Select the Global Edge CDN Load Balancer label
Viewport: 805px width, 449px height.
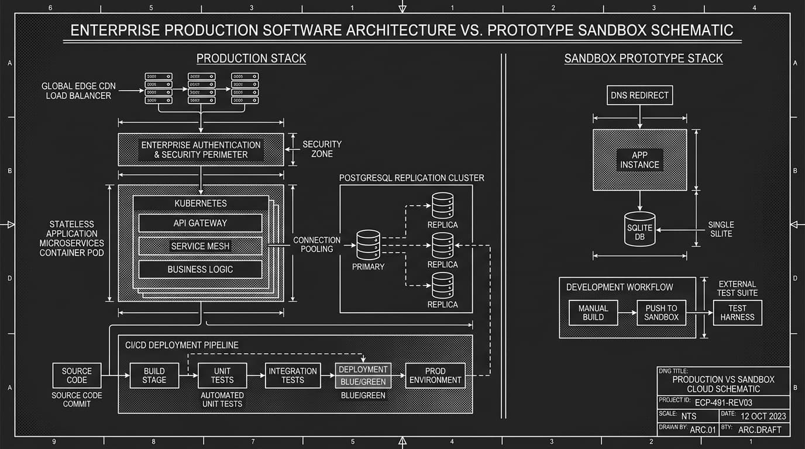coord(78,91)
